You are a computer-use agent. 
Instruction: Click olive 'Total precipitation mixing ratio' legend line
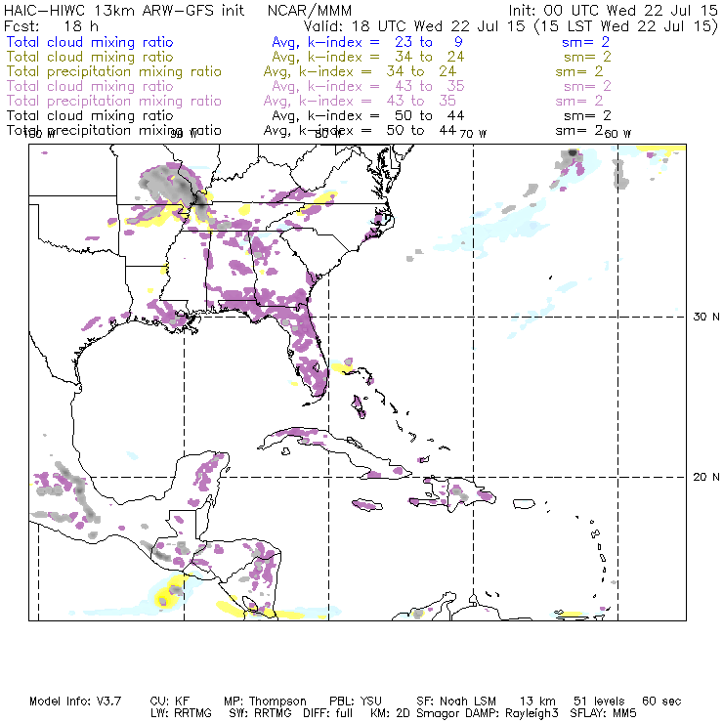[114, 71]
